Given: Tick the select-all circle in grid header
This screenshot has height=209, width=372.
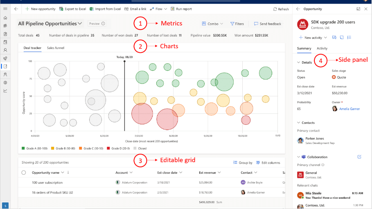Looking at the screenshot, I should 24,173.
